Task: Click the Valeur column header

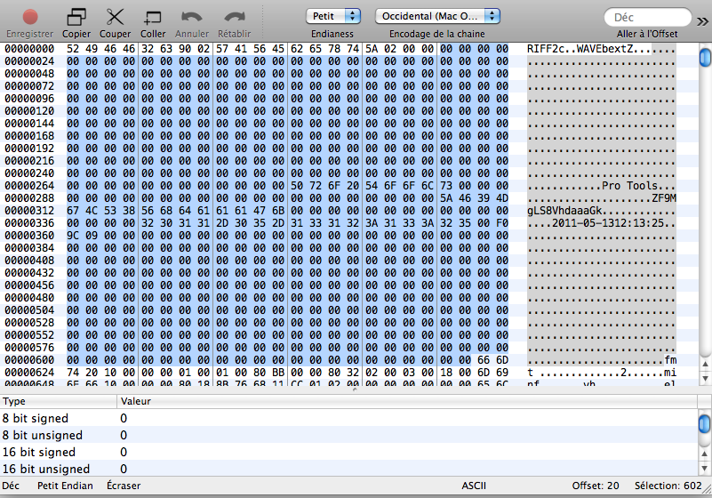Action: pos(136,401)
